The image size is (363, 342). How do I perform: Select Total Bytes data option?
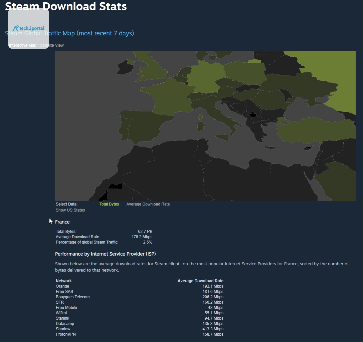(109, 204)
